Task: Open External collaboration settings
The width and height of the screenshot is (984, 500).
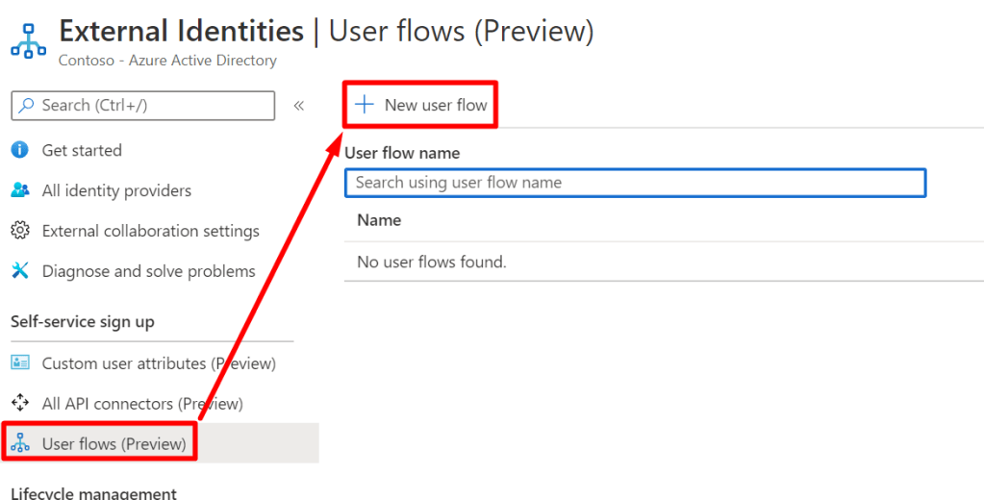Action: (x=150, y=231)
